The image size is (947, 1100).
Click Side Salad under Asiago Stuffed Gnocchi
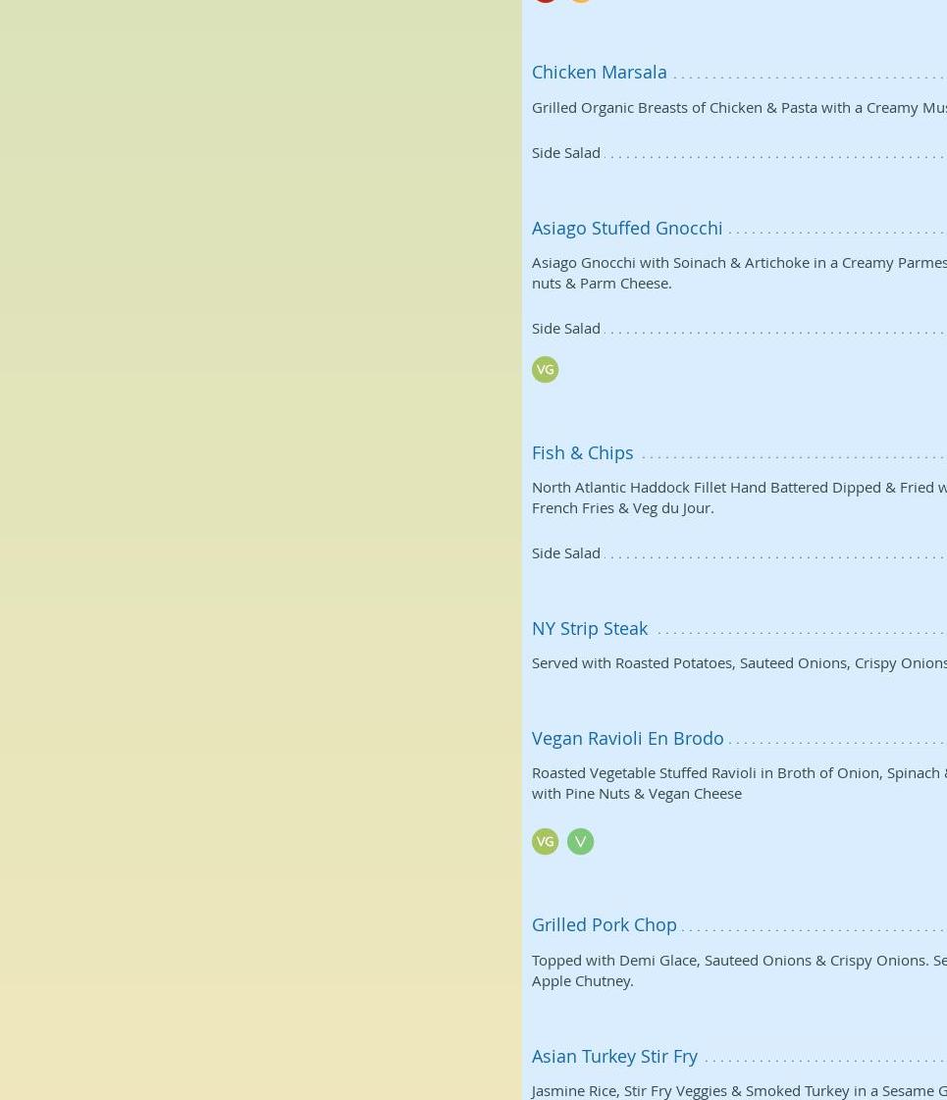coord(565,329)
